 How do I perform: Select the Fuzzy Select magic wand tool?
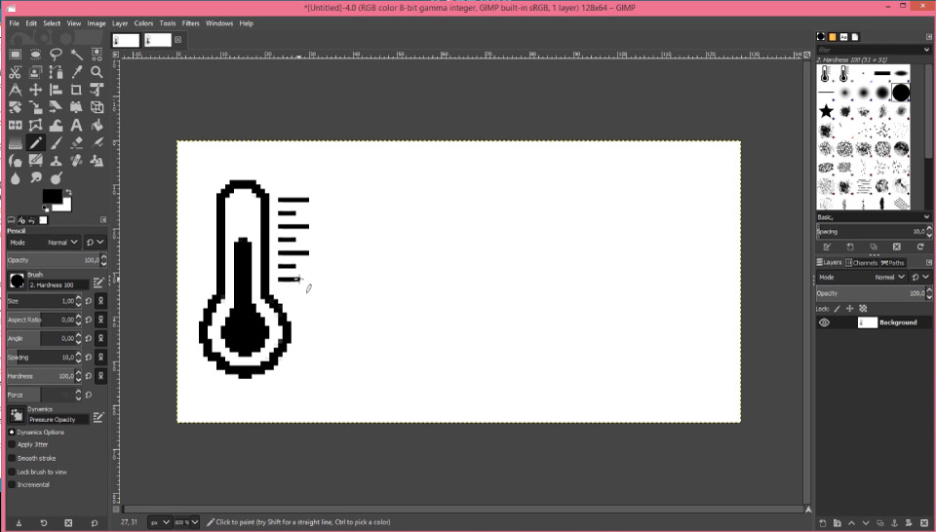click(x=76, y=55)
